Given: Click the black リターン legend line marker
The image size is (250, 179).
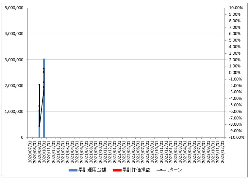Looking at the screenshot, I should click(161, 170).
